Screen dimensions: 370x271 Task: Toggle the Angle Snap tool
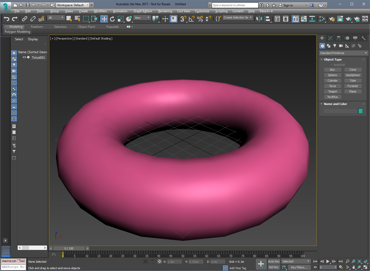[191, 19]
